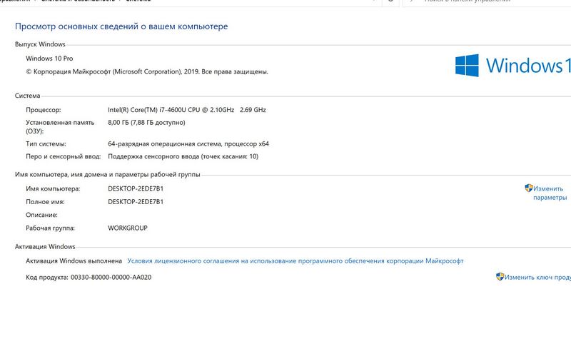Click the page heading Просмотр основных сведений

pos(121,26)
